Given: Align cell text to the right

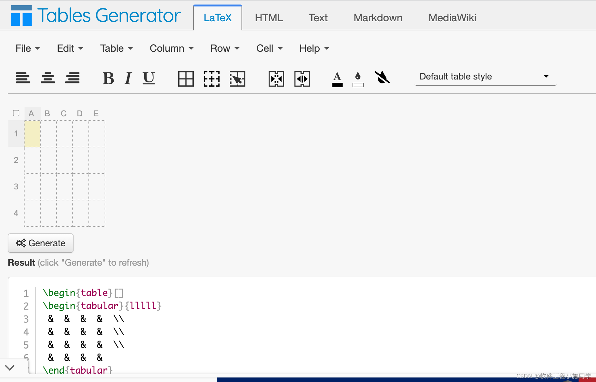Looking at the screenshot, I should (72, 78).
